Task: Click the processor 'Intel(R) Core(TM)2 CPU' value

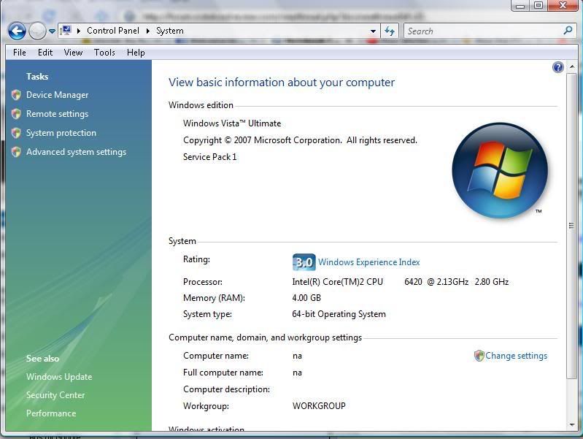Action: pyautogui.click(x=337, y=282)
